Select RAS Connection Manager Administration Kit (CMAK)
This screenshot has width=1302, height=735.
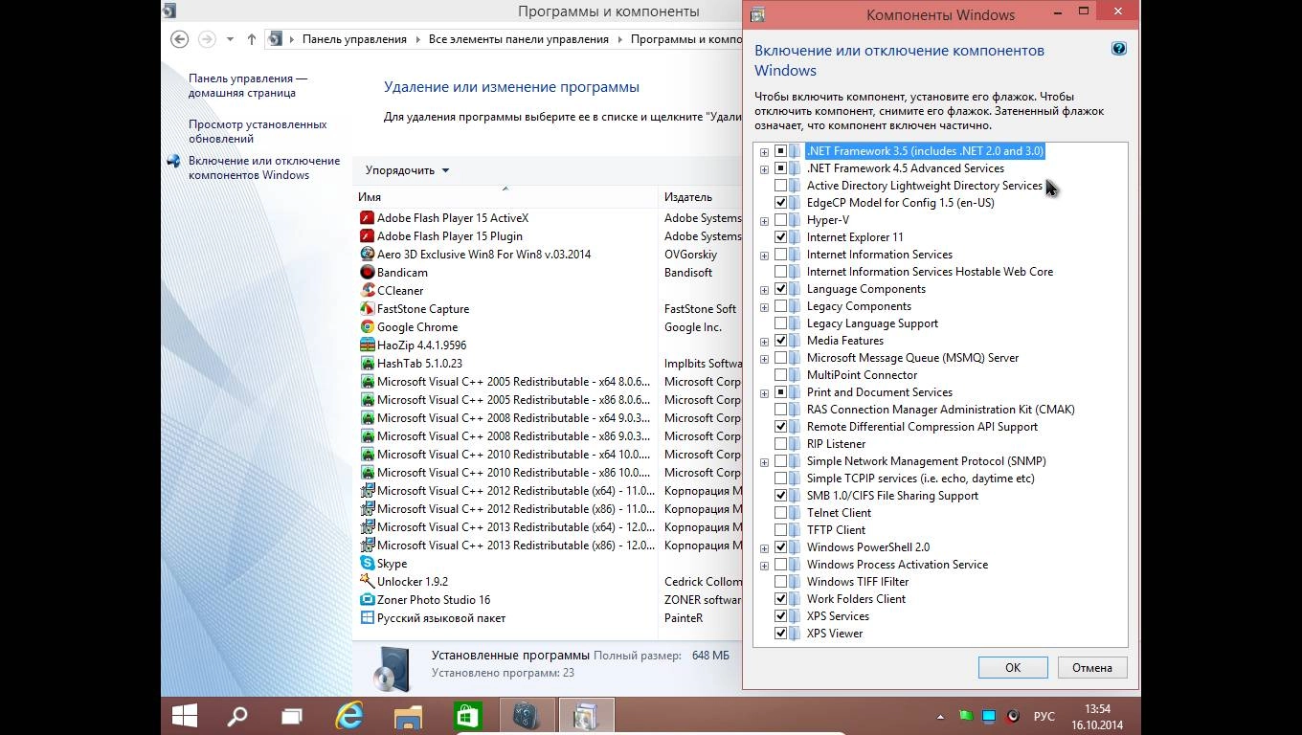point(940,410)
